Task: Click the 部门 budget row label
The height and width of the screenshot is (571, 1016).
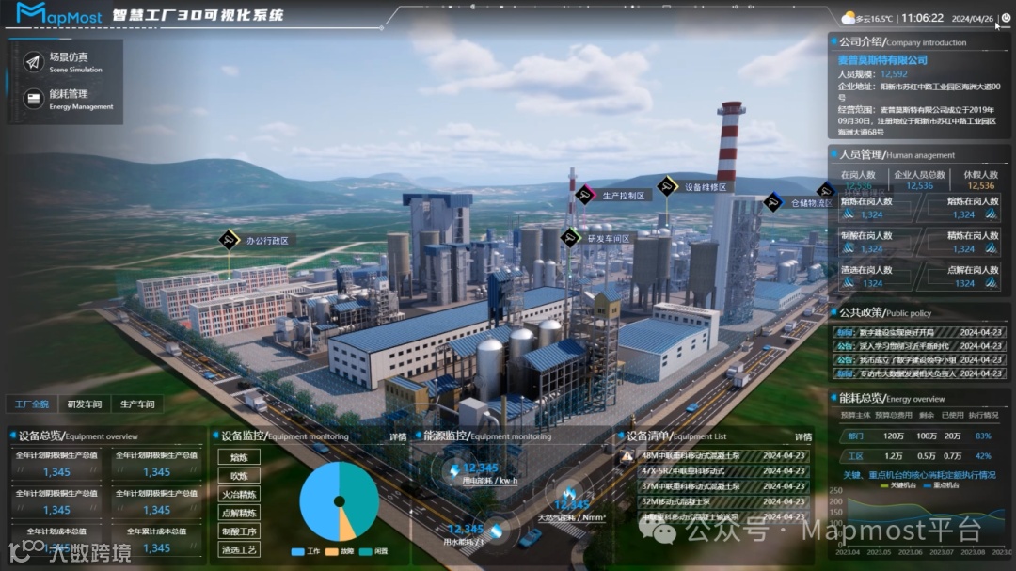Action: point(855,436)
